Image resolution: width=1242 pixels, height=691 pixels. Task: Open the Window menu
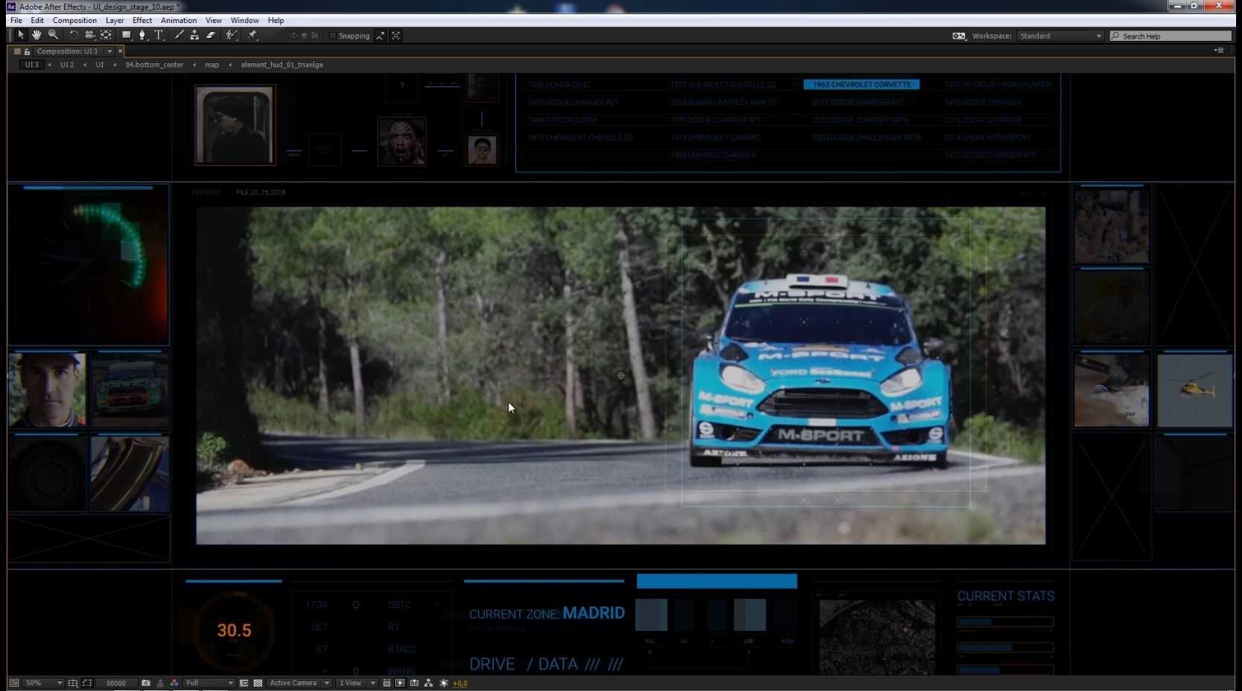245,20
